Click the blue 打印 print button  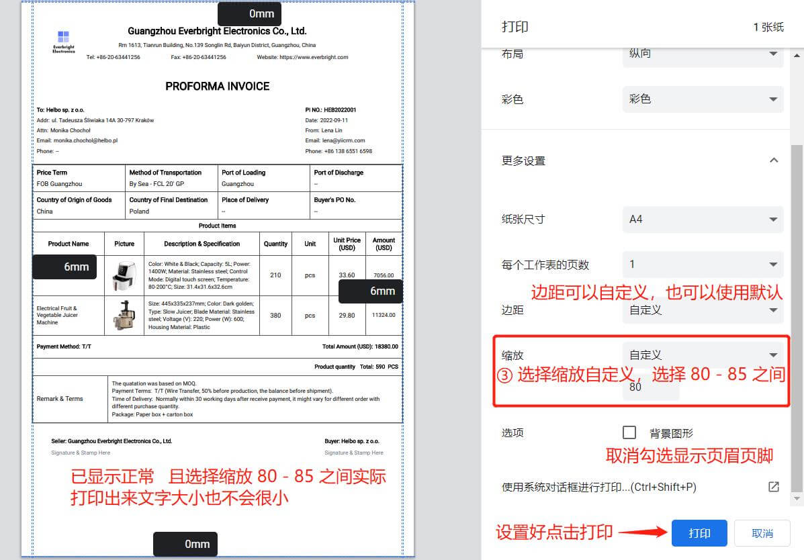(x=699, y=533)
